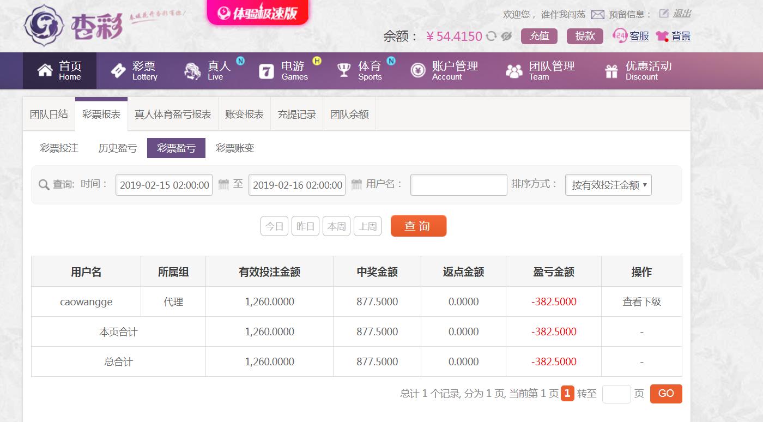Screen dimensions: 763x422
Task: Click the 转至 page number input
Action: point(616,394)
